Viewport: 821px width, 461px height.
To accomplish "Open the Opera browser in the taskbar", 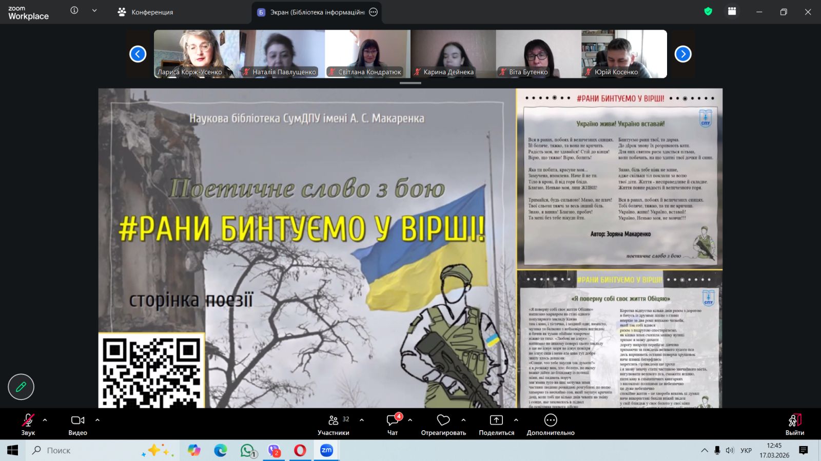I will [300, 450].
